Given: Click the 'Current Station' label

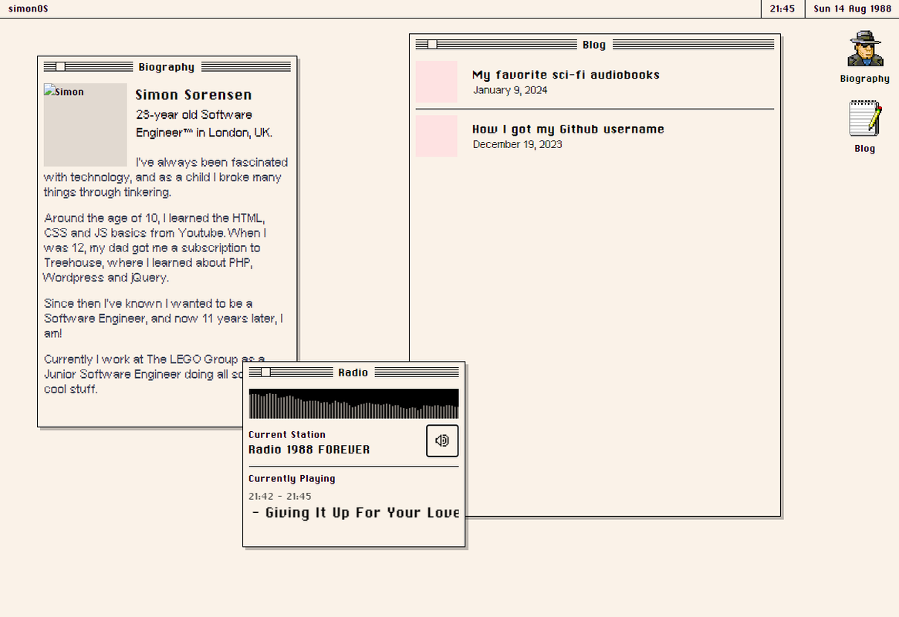Looking at the screenshot, I should [286, 435].
